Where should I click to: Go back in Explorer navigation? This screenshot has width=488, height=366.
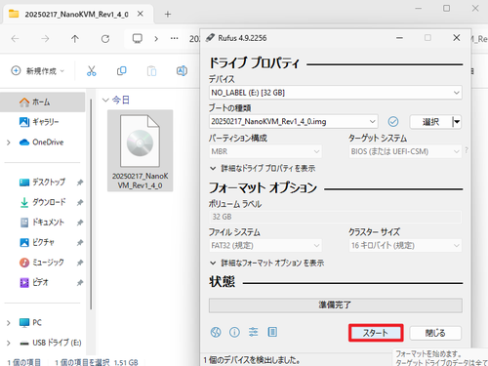point(15,39)
